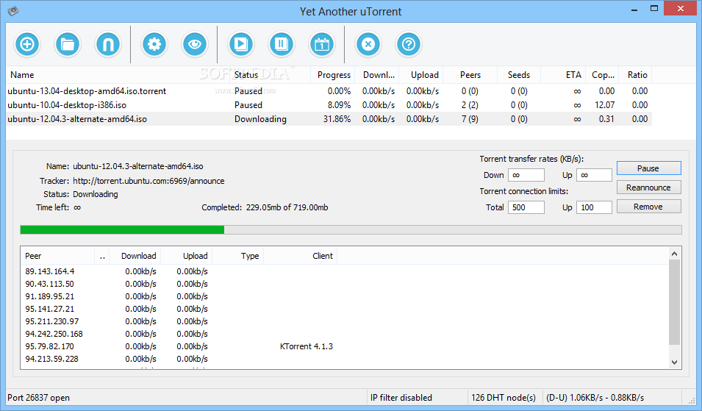Minimize the Yet Another uTorrent window
Image resolution: width=702 pixels, height=411 pixels.
click(634, 9)
